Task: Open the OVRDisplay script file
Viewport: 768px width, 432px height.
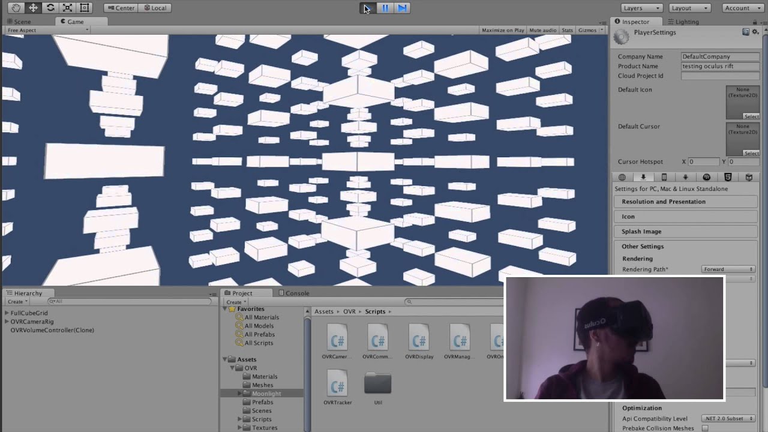Action: click(419, 342)
